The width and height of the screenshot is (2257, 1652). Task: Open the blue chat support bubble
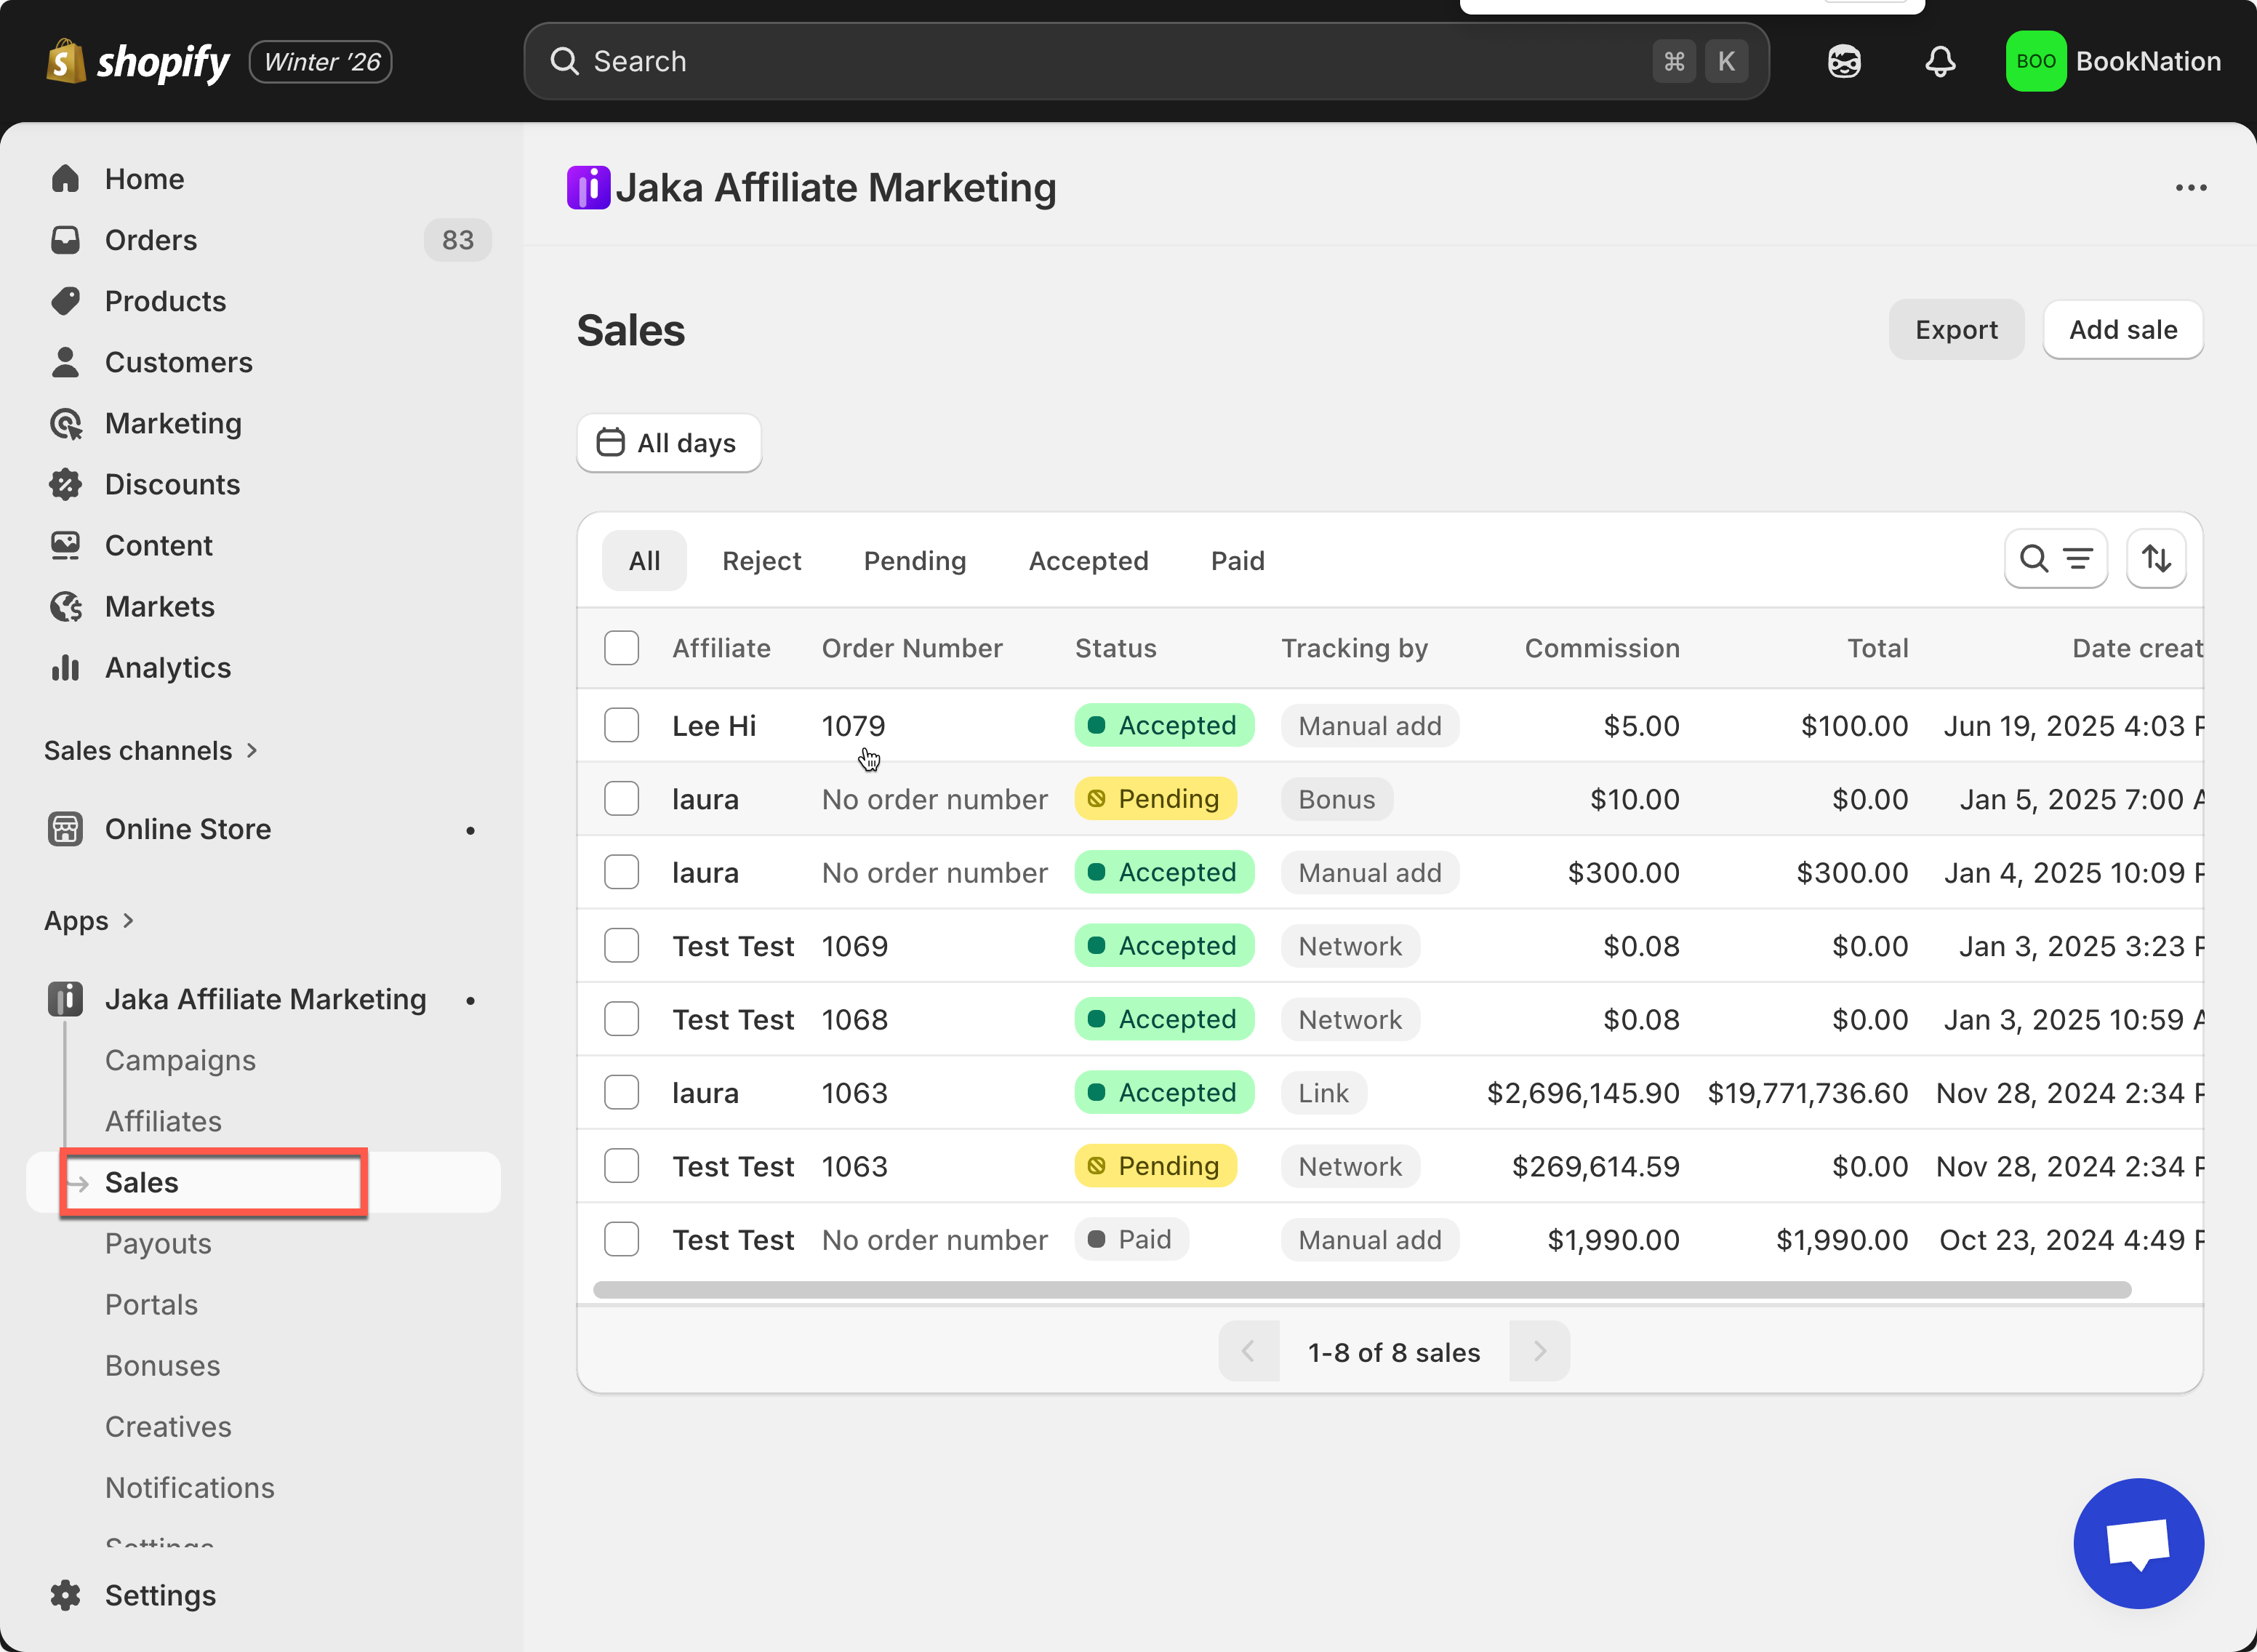click(2138, 1543)
